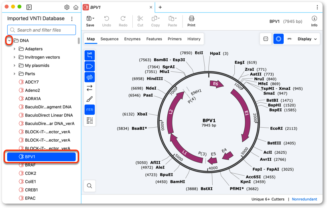Select the CDK2 file

point(28,173)
